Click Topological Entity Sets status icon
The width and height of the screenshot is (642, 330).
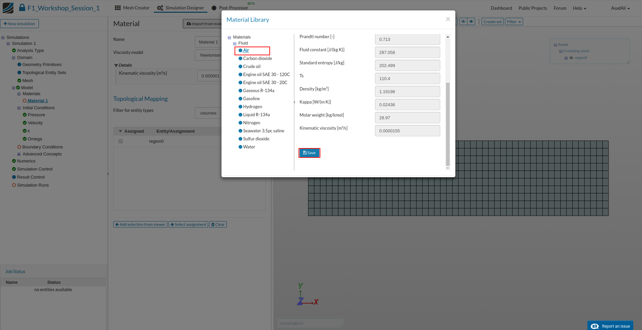pos(19,73)
